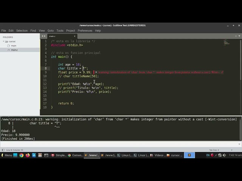Open the Preferences menu
242x181 pixels.
click(85, 31)
